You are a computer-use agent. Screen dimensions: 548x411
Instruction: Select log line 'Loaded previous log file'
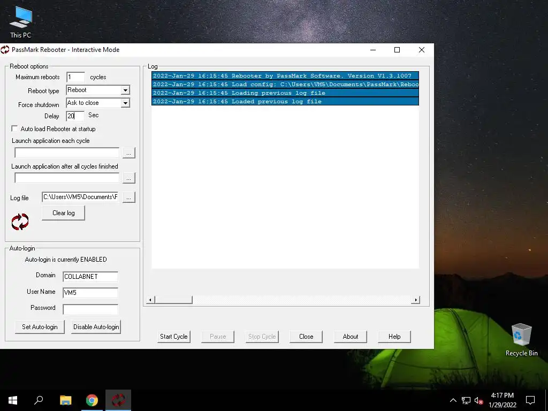(x=285, y=101)
